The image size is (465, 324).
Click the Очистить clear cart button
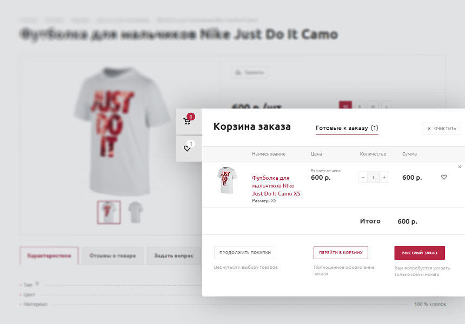(x=442, y=129)
